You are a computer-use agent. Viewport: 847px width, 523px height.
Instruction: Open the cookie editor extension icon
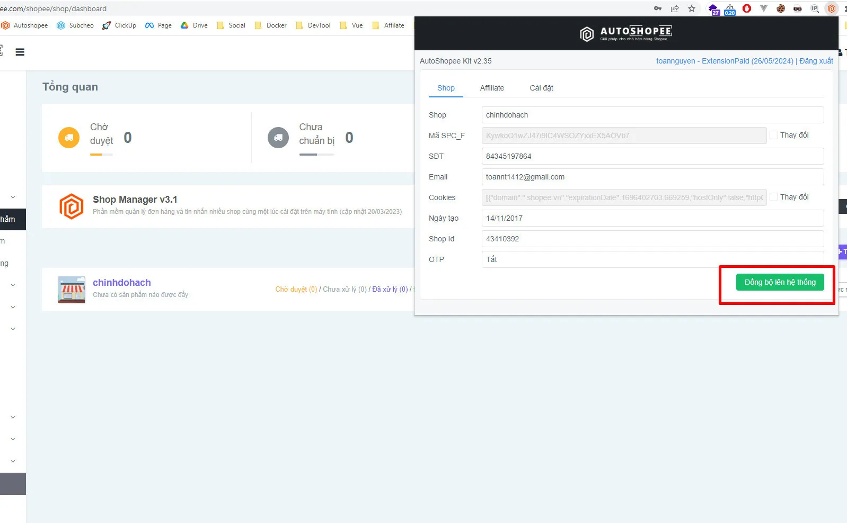[781, 8]
